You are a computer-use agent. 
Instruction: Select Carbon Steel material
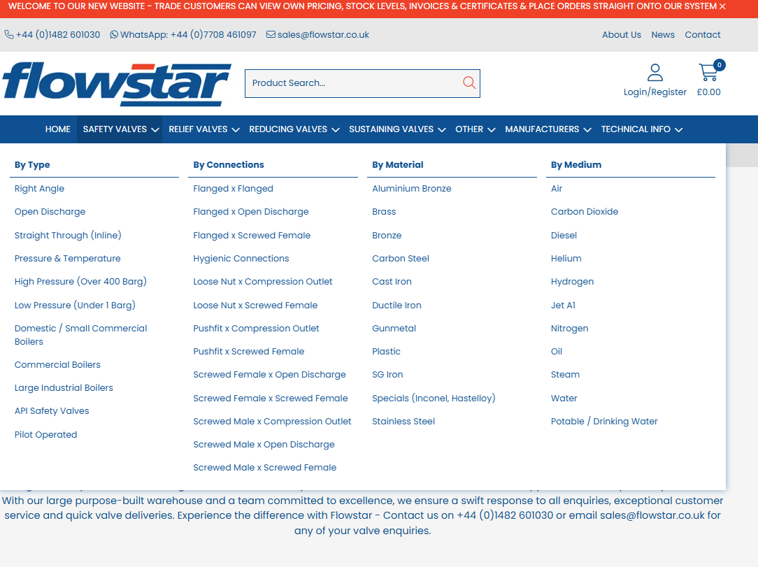401,259
